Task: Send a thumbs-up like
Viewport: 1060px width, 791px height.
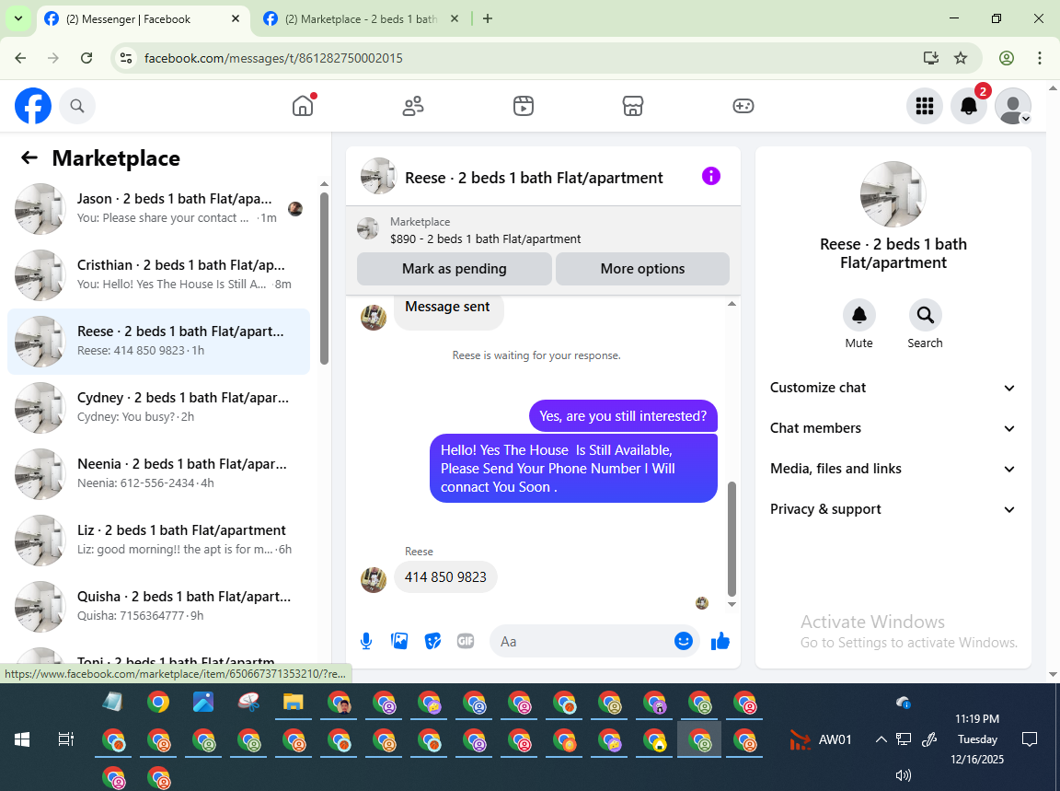Action: pyautogui.click(x=720, y=641)
